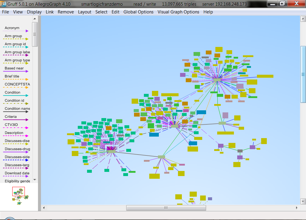The height and width of the screenshot is (220, 306).
Task: Click the graph's vertical scrollbar thumb
Action: click(303, 74)
